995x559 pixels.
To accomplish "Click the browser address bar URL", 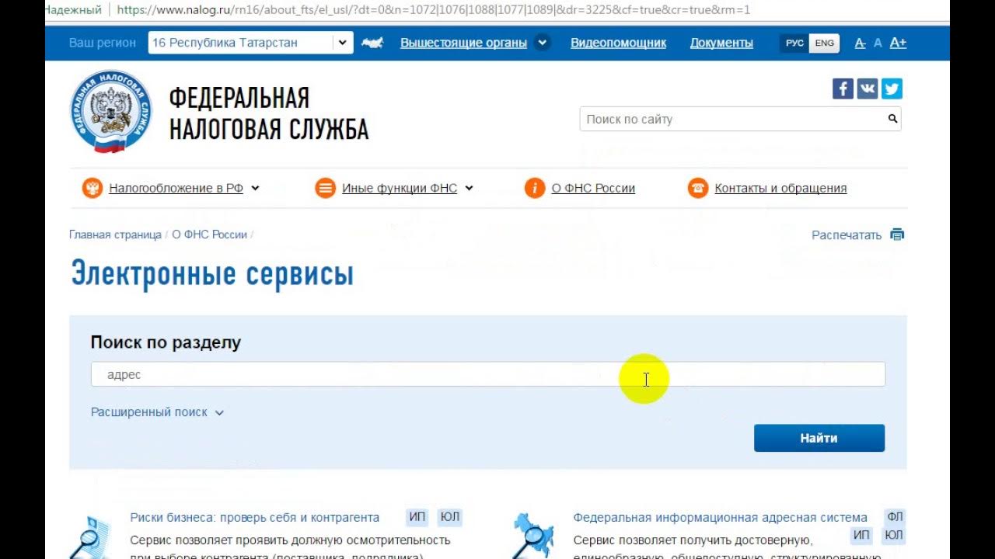I will point(434,10).
